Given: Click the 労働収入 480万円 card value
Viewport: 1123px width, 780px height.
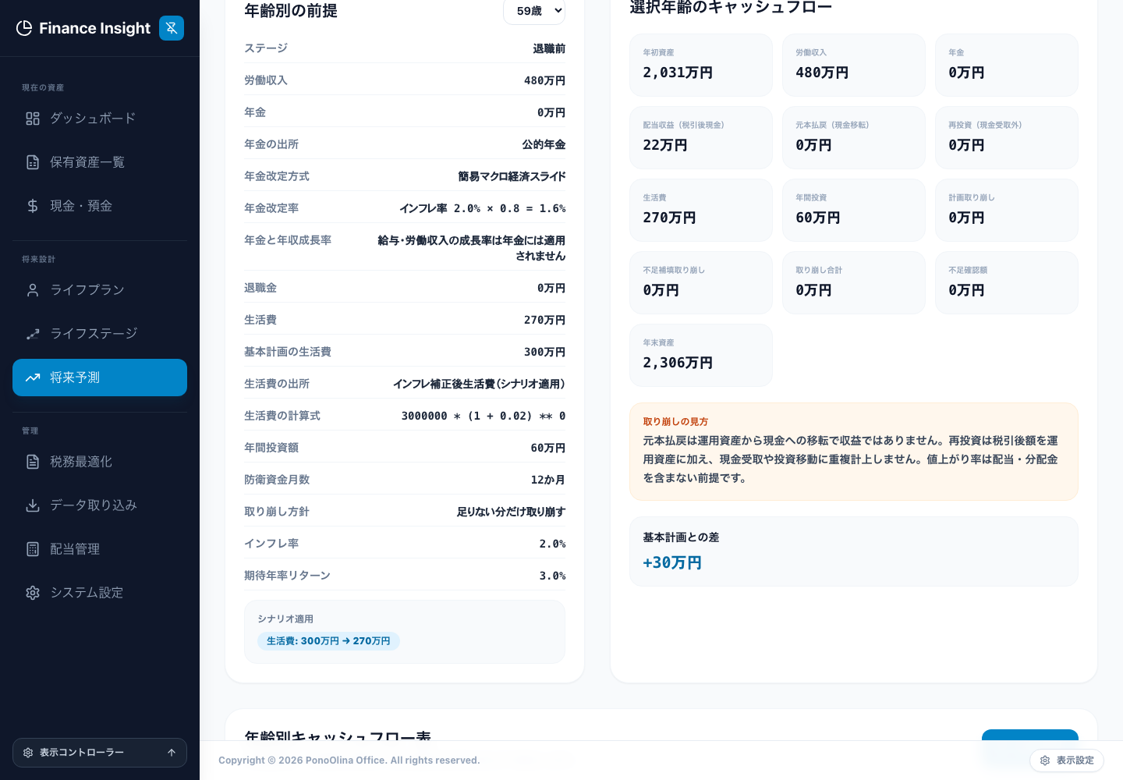Looking at the screenshot, I should tap(822, 73).
